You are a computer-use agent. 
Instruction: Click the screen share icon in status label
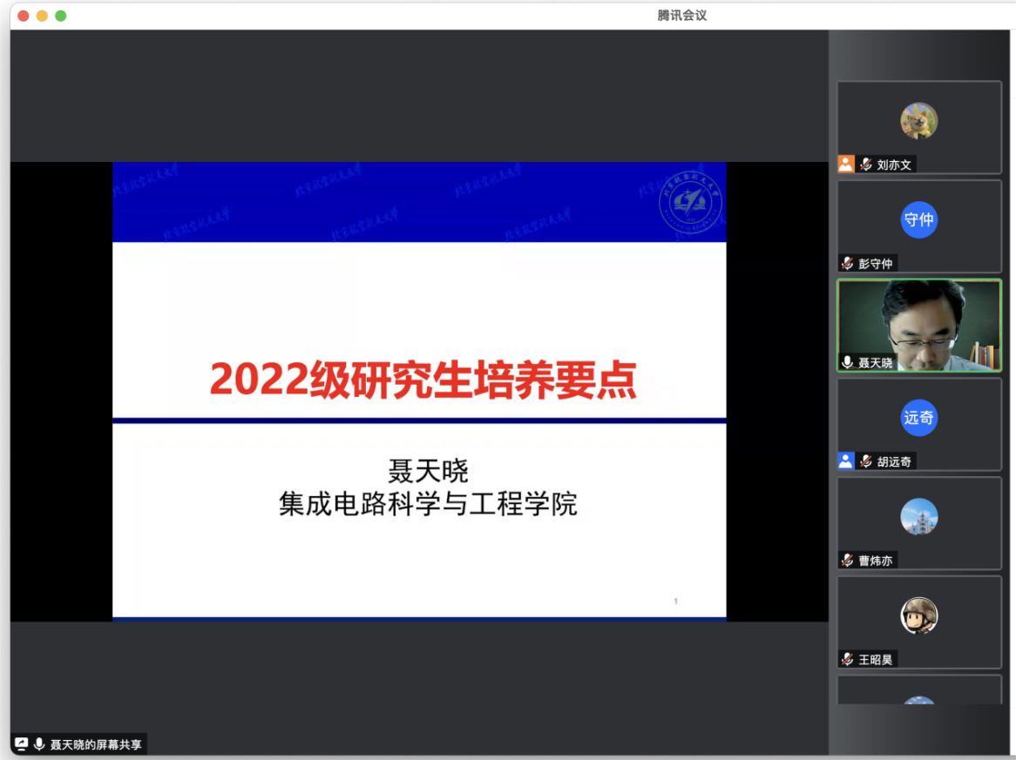coord(22,744)
